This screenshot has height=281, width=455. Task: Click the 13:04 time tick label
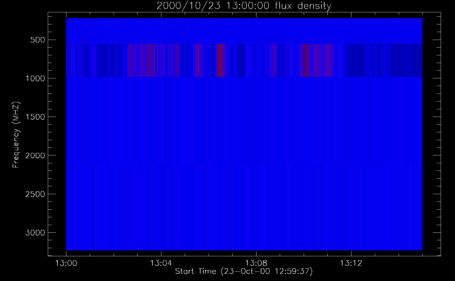(161, 263)
